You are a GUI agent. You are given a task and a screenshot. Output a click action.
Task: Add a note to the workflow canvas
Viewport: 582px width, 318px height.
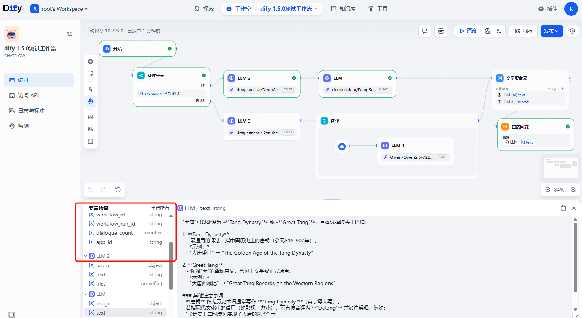(91, 73)
